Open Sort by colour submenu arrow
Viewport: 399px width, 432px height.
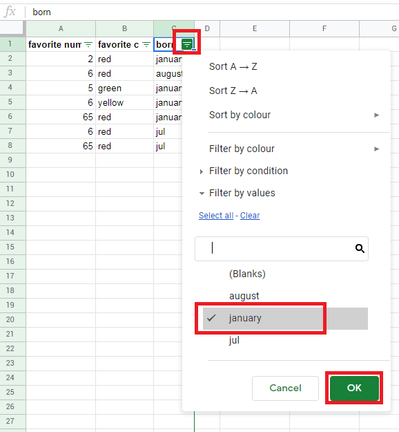[377, 115]
